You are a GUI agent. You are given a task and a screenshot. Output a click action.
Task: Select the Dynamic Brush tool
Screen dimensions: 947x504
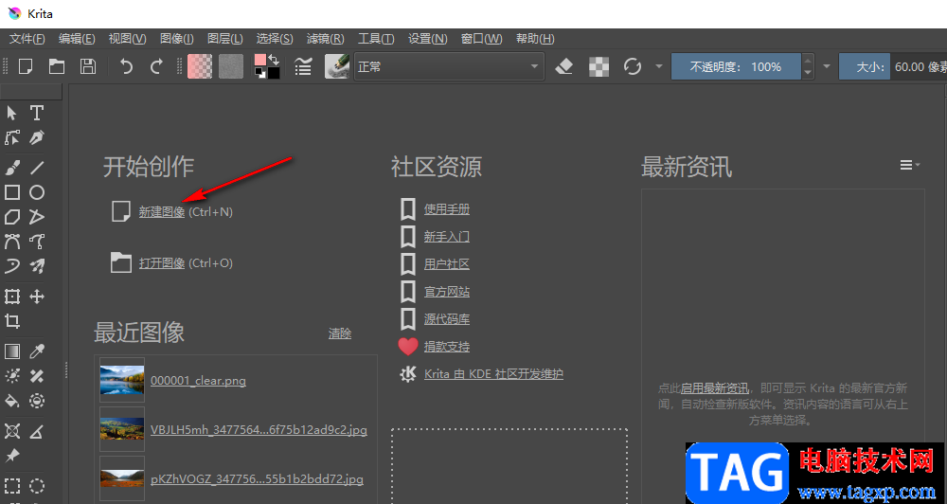[x=12, y=266]
